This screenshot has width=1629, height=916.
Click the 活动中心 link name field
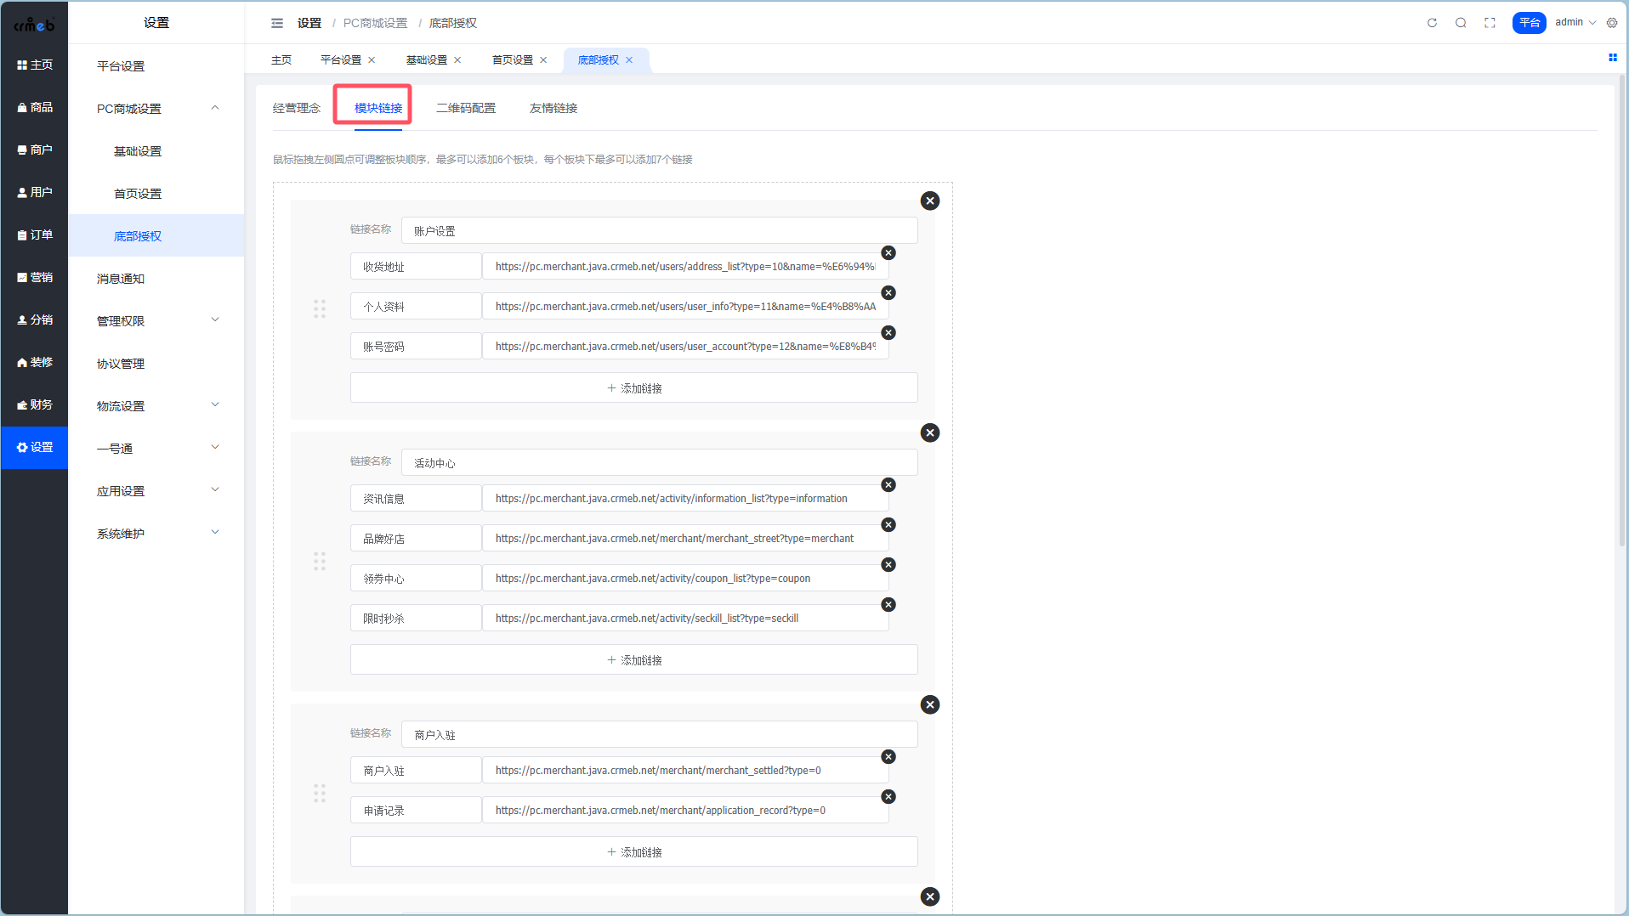point(659,463)
